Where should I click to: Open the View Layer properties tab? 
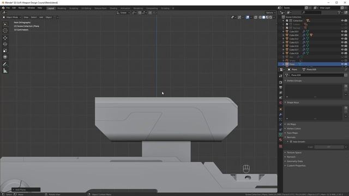click(280, 93)
